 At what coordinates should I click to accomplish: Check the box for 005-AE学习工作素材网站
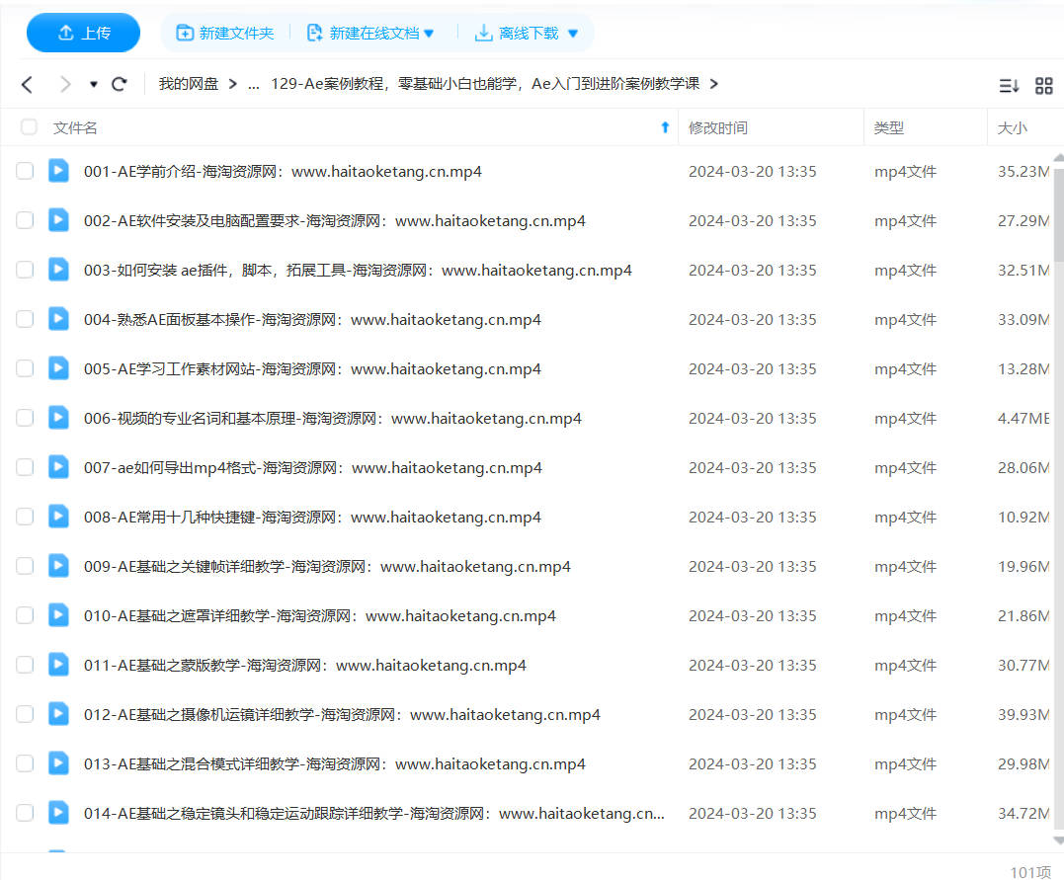25,368
